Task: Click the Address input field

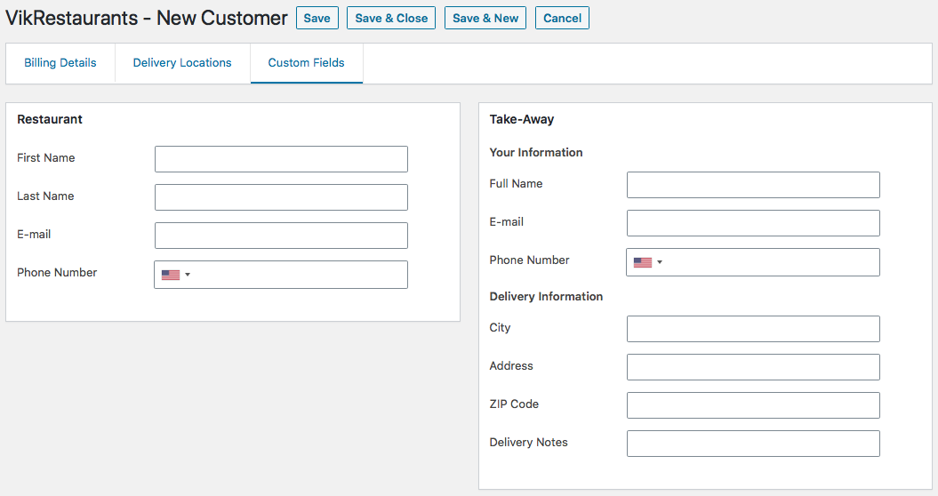Action: (753, 367)
